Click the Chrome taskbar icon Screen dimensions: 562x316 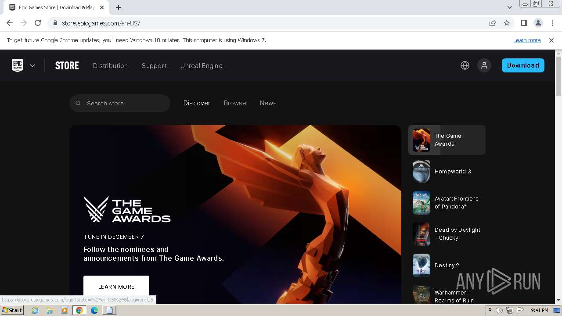79,310
